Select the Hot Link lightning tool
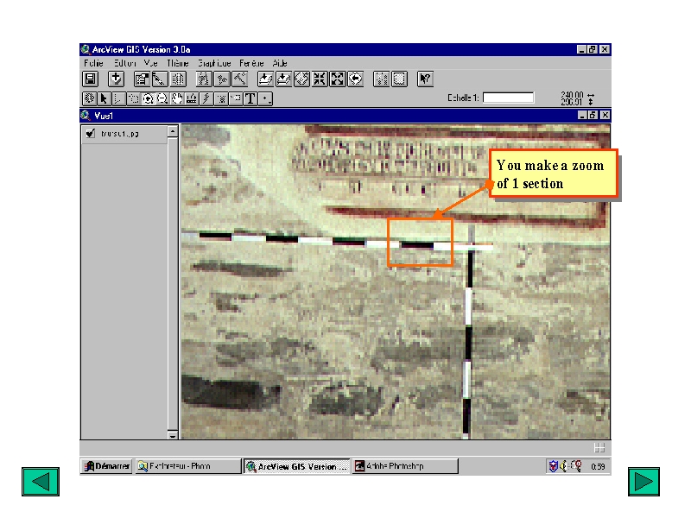Image resolution: width=691 pixels, height=518 pixels. pos(206,98)
